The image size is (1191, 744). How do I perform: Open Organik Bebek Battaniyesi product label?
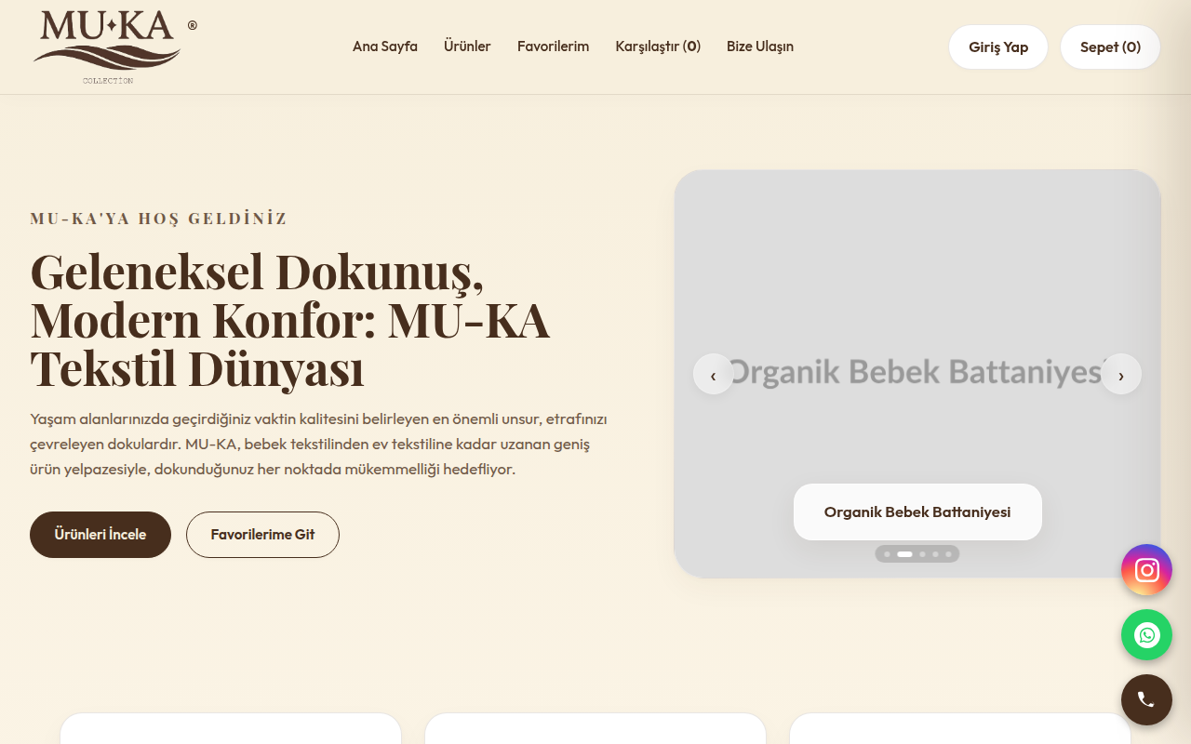[x=917, y=511]
